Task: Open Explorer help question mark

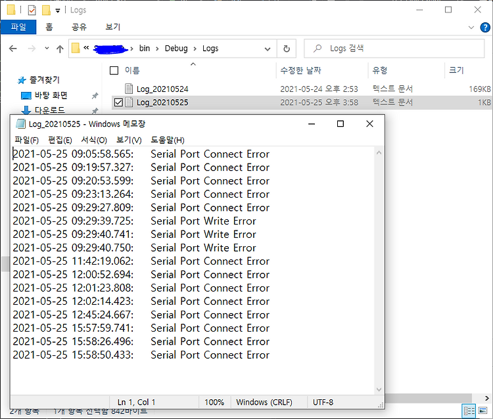Action: tap(485, 28)
